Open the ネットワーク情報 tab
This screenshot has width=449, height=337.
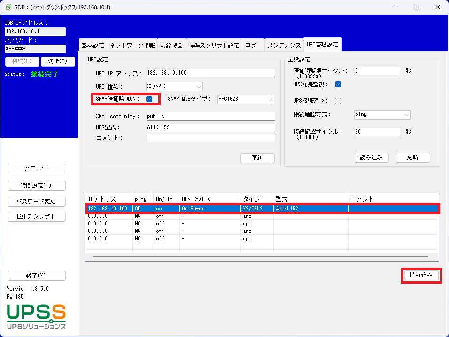(x=132, y=45)
